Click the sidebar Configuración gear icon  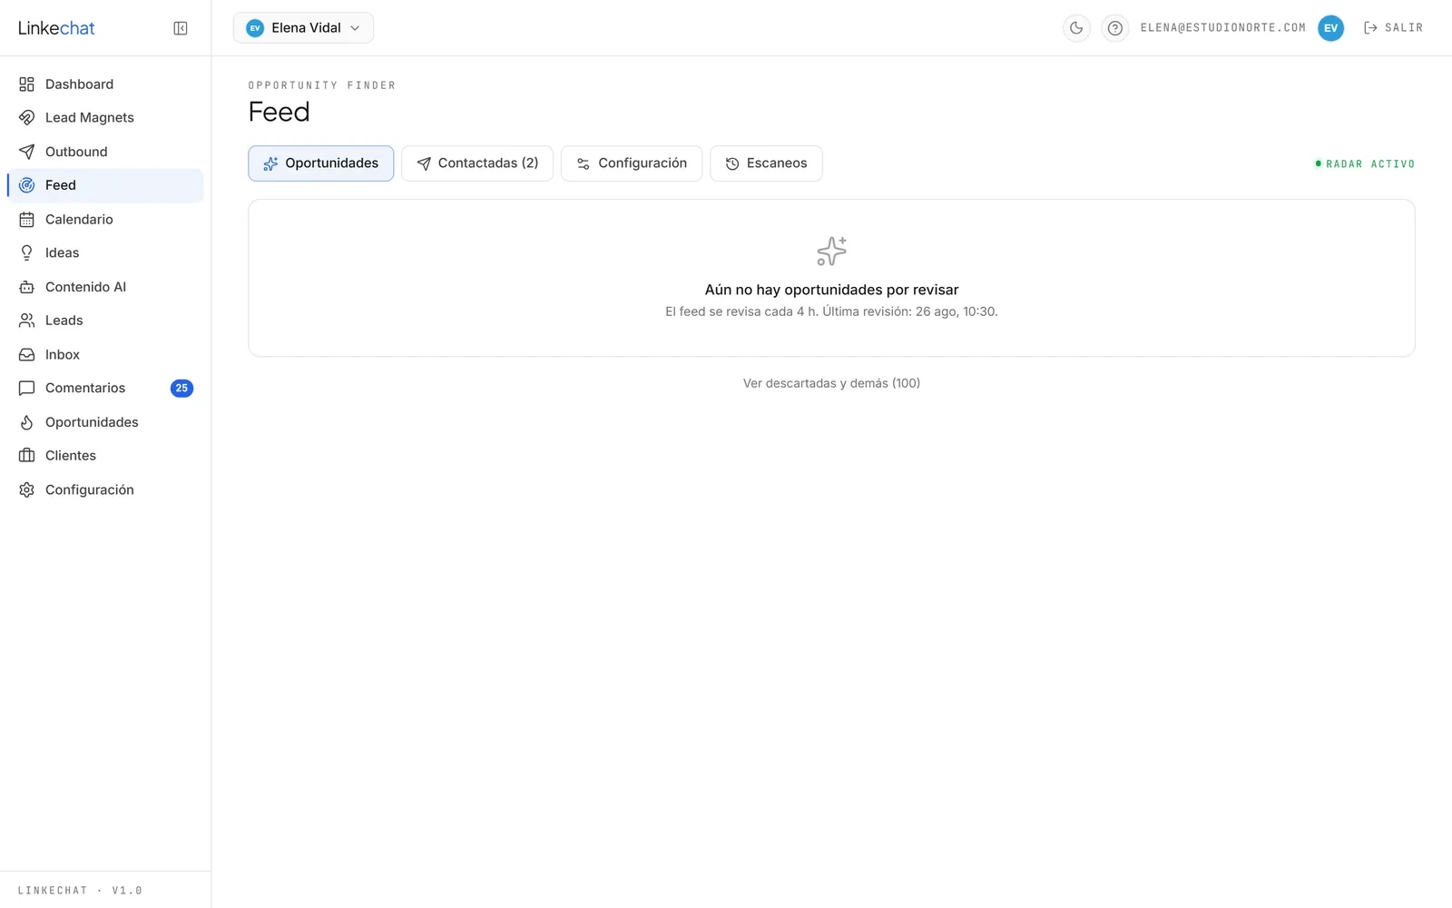coord(27,490)
